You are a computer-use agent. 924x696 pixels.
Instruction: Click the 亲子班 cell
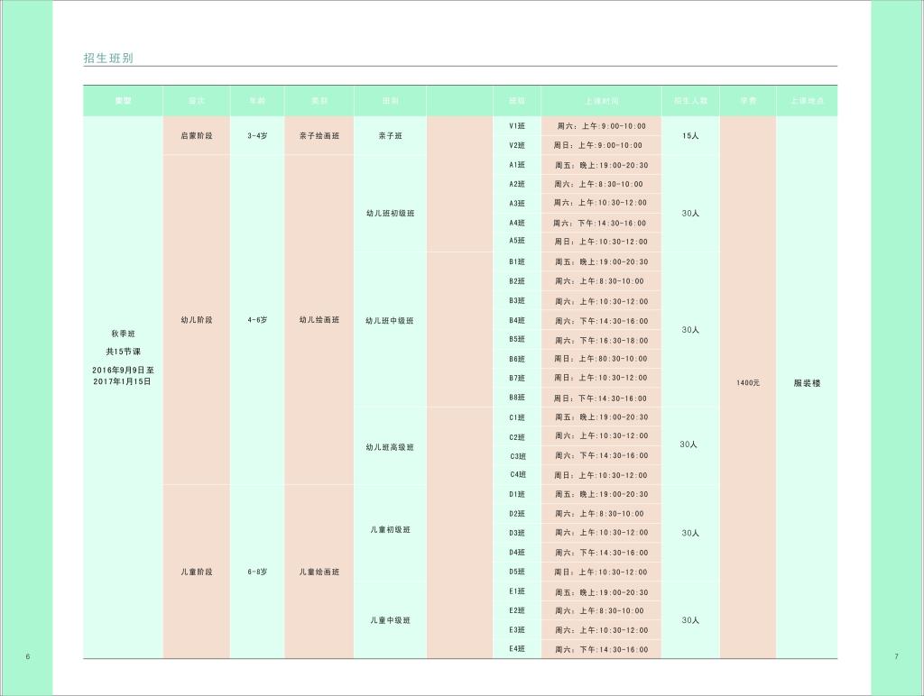[x=390, y=135]
